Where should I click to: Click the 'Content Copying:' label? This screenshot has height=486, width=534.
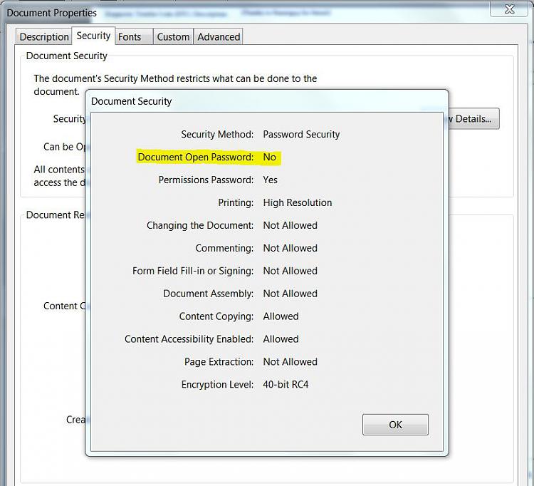click(x=216, y=316)
